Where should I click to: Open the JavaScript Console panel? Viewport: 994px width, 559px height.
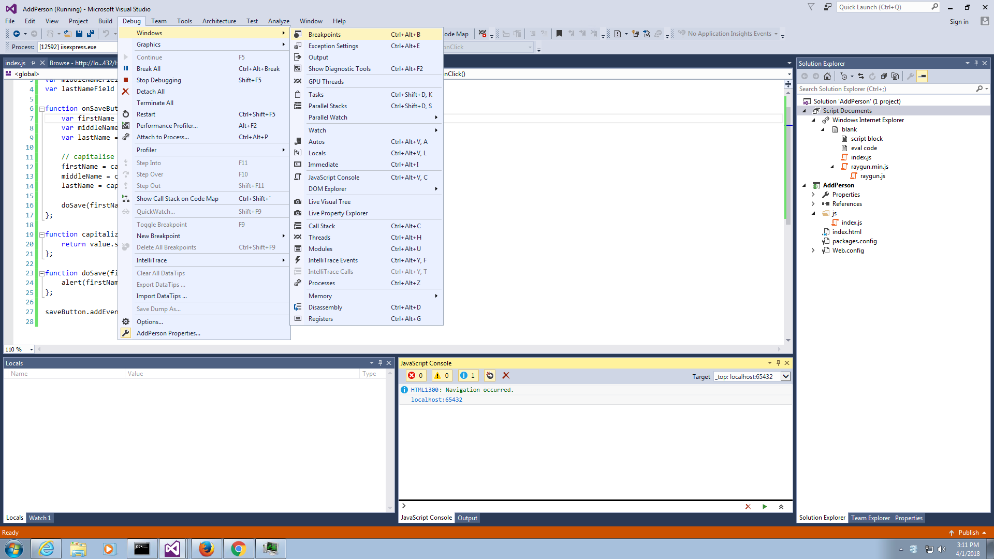tap(333, 178)
